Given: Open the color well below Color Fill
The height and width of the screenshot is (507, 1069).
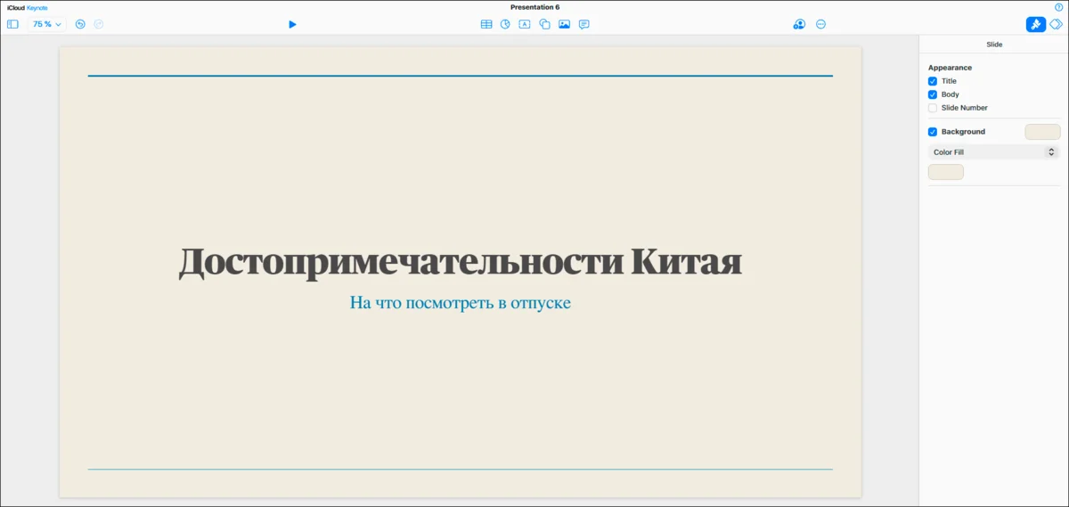Looking at the screenshot, I should pos(946,172).
